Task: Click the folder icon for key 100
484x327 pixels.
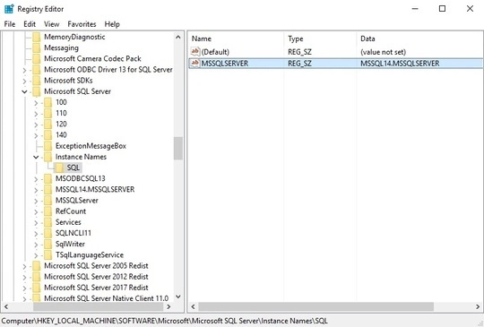Action: coord(48,102)
